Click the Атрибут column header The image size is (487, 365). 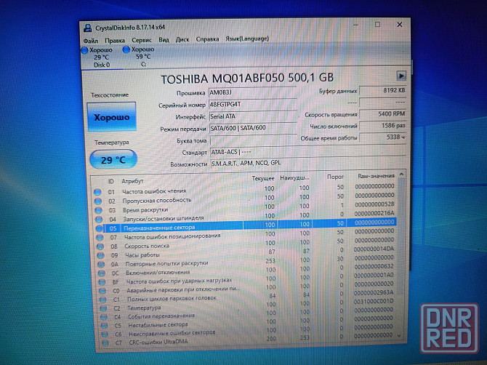(133, 181)
